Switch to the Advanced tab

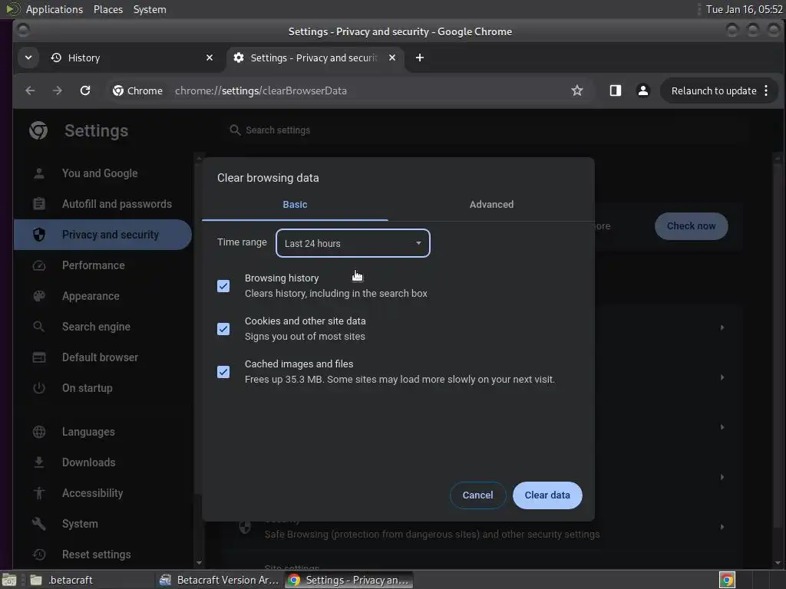point(491,204)
